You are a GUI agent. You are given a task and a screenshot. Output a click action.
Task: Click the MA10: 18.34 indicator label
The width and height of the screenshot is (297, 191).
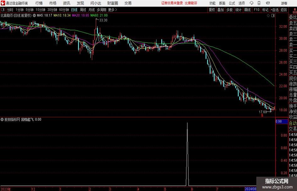[62, 15]
